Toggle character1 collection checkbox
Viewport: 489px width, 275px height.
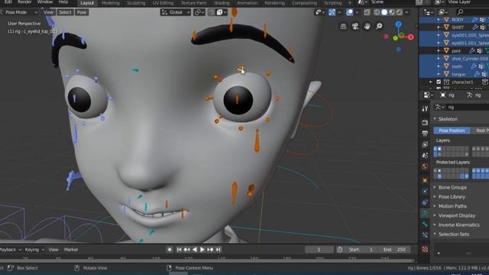click(x=439, y=82)
